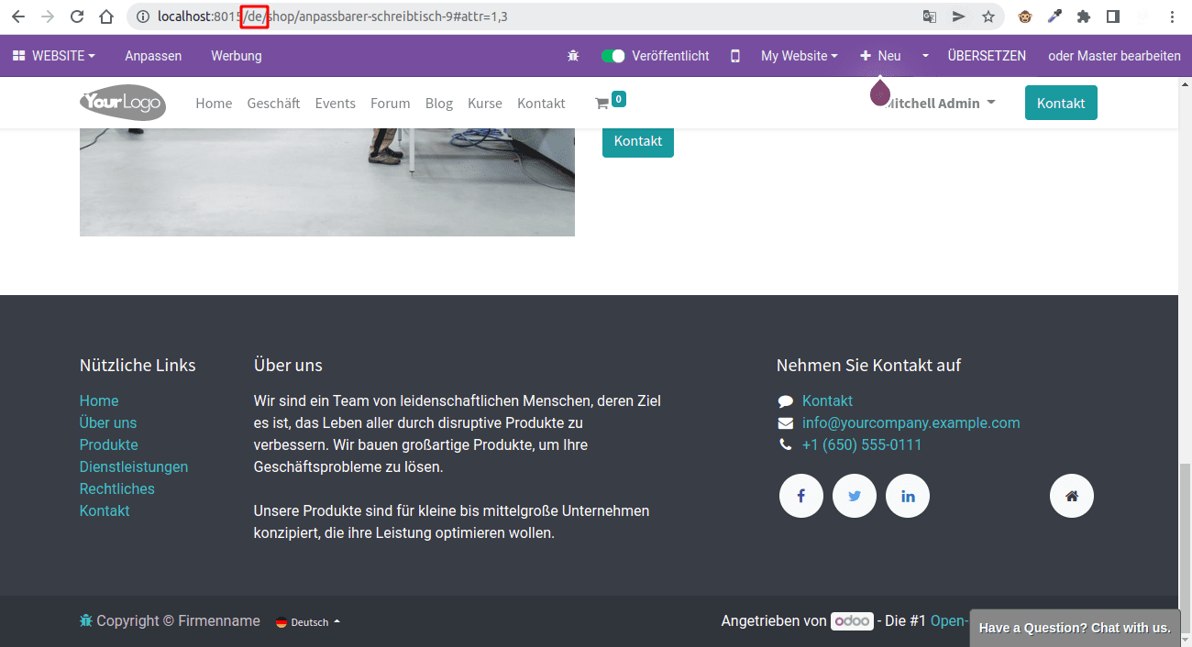1192x647 pixels.
Task: Open the Produkte footer link
Action: 109,444
